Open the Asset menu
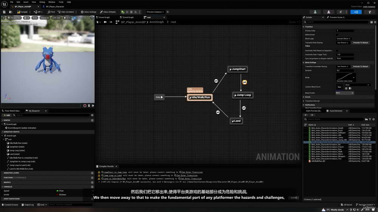 (26, 2)
